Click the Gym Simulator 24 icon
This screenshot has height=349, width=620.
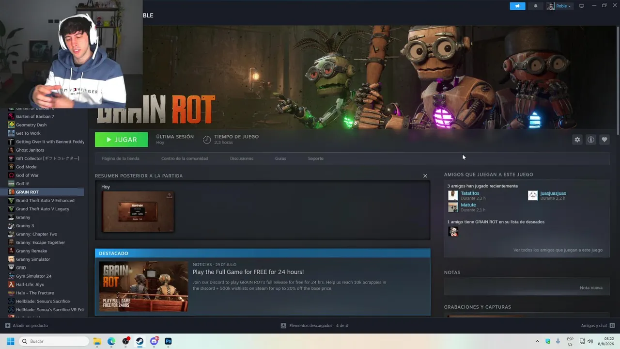click(11, 276)
